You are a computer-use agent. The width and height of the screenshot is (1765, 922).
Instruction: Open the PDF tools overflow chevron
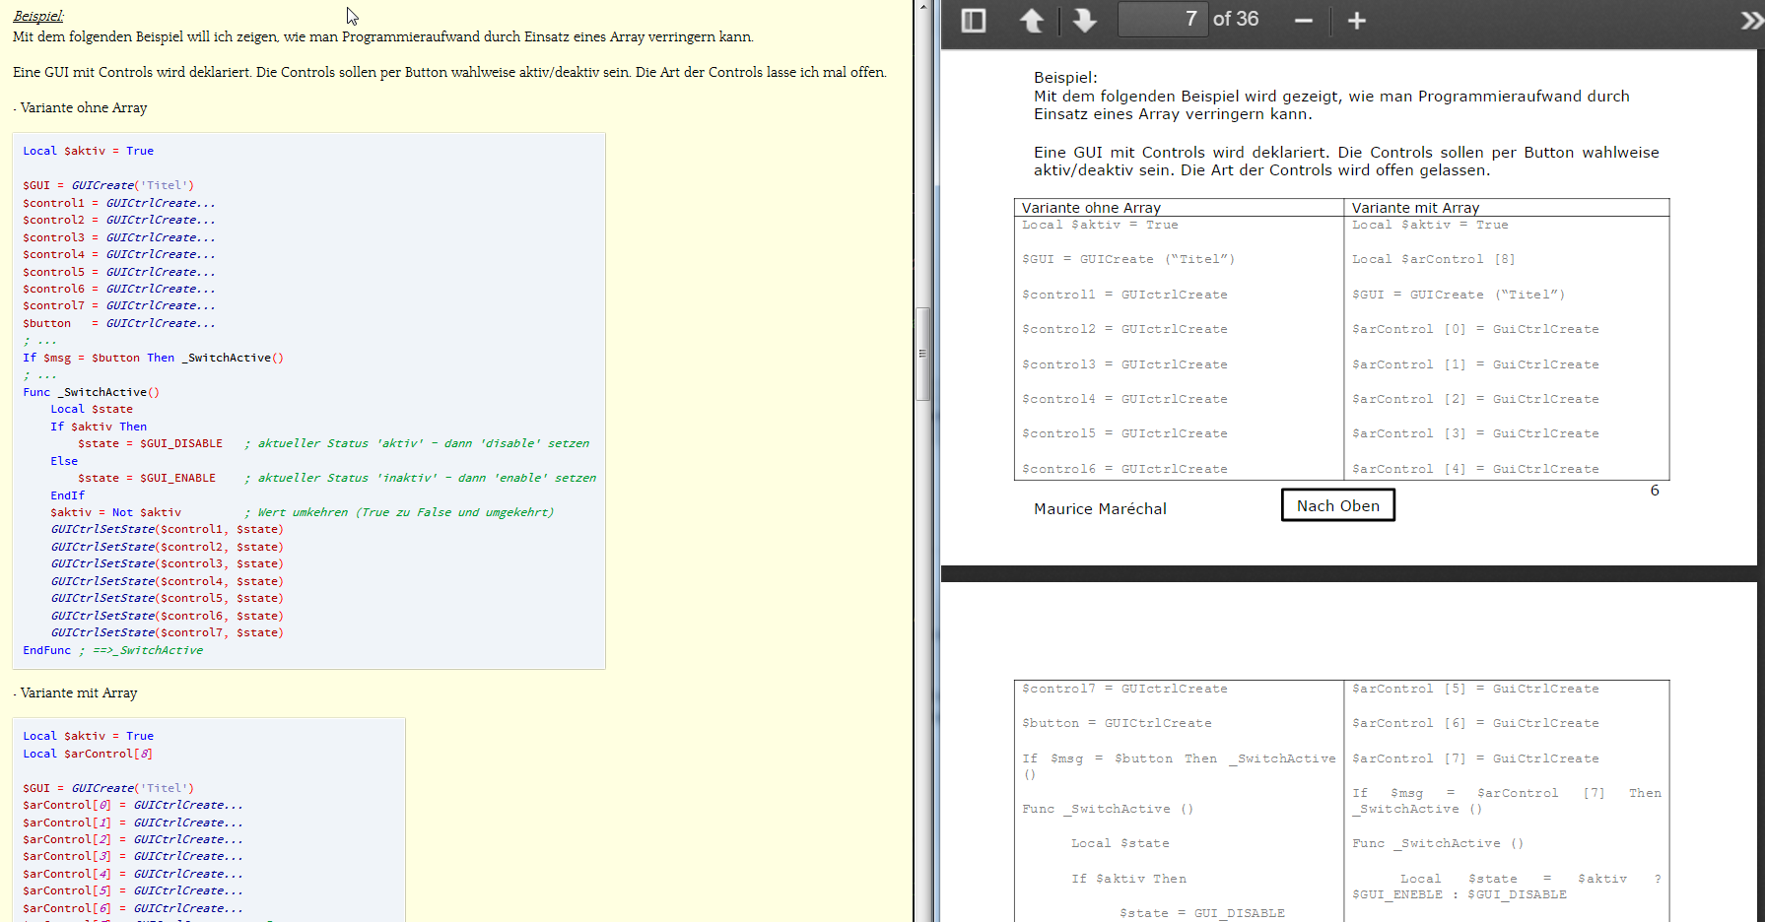(1750, 21)
